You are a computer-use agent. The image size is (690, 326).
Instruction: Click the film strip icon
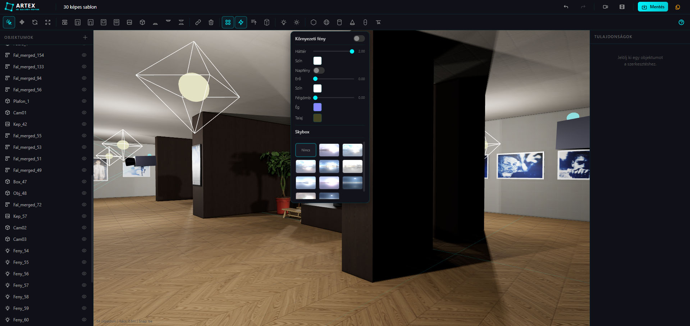622,7
